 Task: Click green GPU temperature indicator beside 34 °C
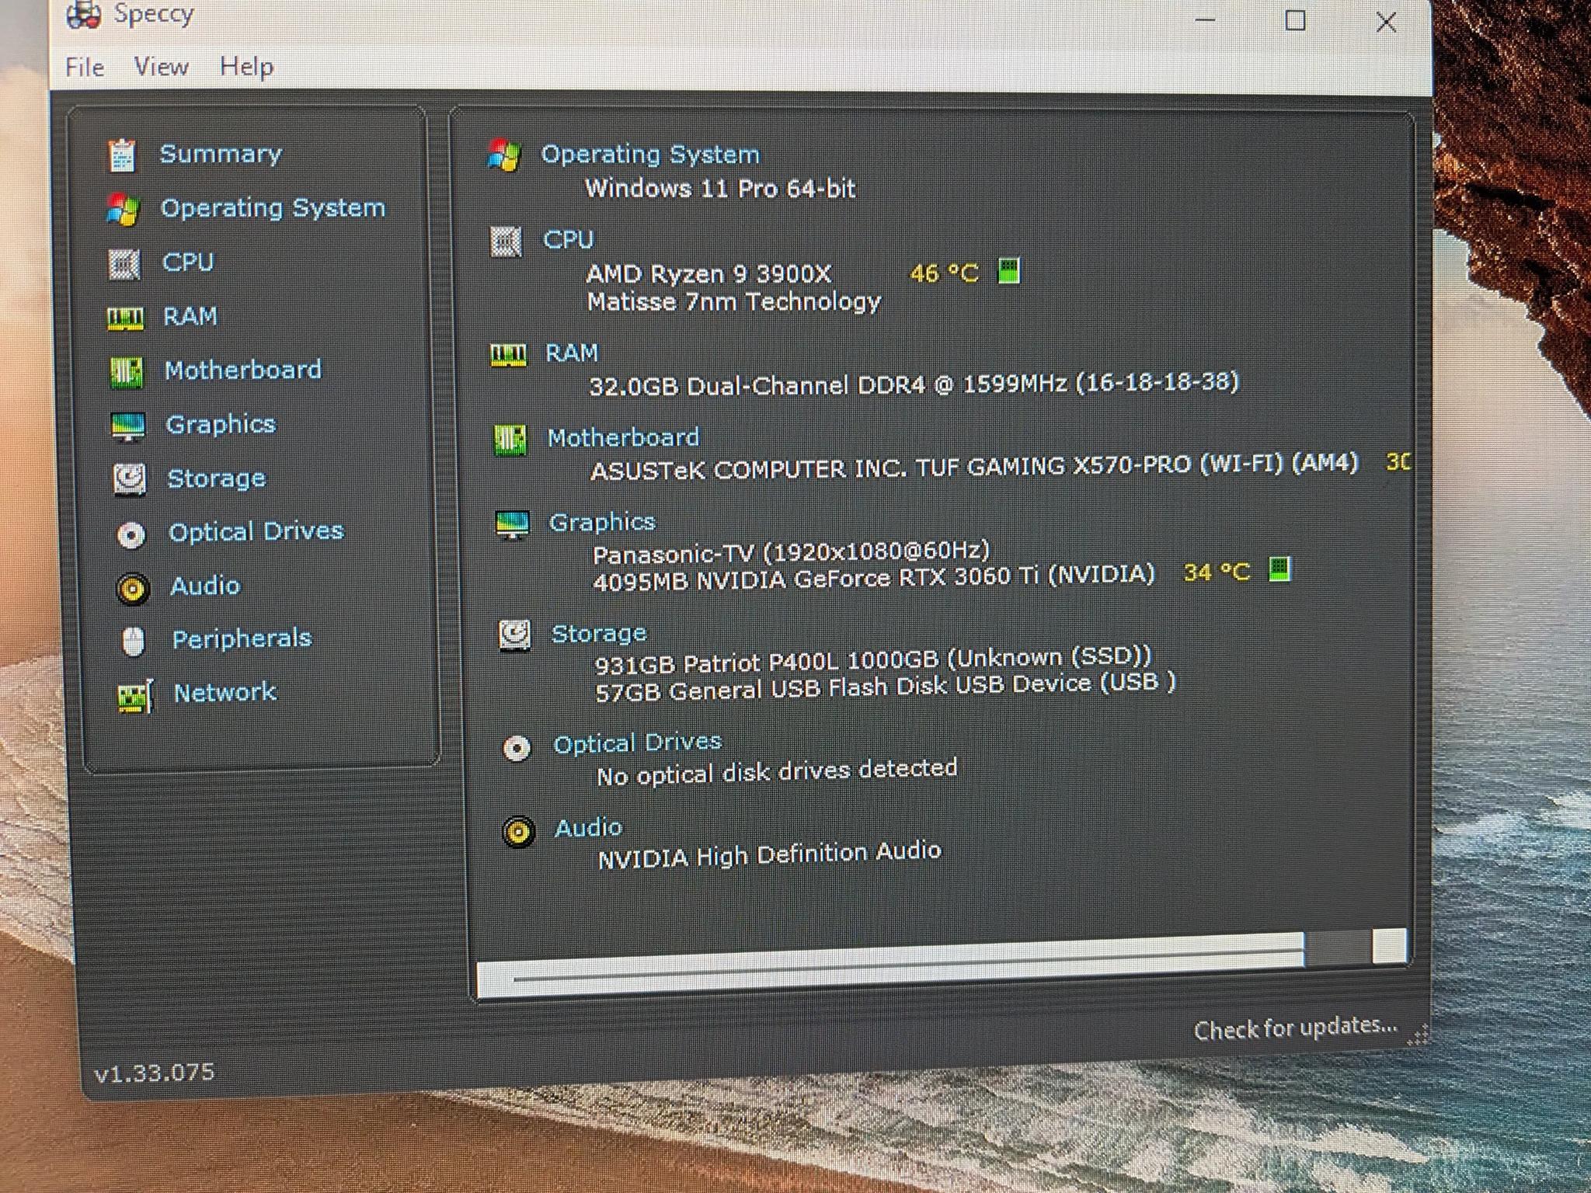pos(1279,569)
